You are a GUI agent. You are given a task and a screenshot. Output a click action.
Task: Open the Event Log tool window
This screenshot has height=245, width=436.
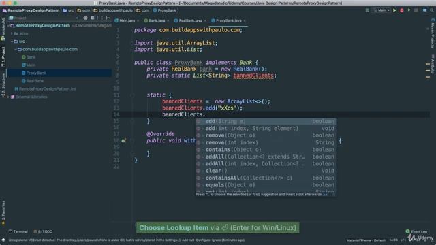click(x=416, y=231)
